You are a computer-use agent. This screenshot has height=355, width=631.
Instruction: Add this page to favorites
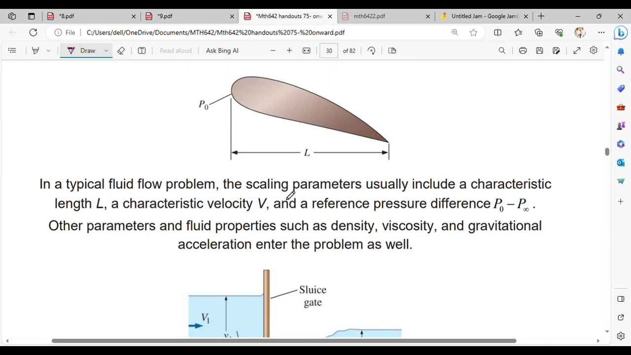[473, 33]
